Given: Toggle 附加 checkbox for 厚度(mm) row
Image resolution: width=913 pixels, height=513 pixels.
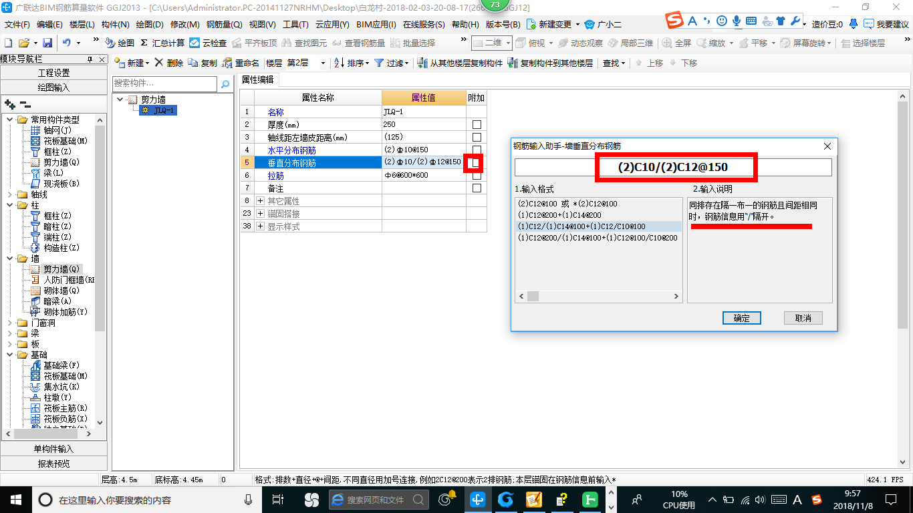Looking at the screenshot, I should tap(477, 124).
